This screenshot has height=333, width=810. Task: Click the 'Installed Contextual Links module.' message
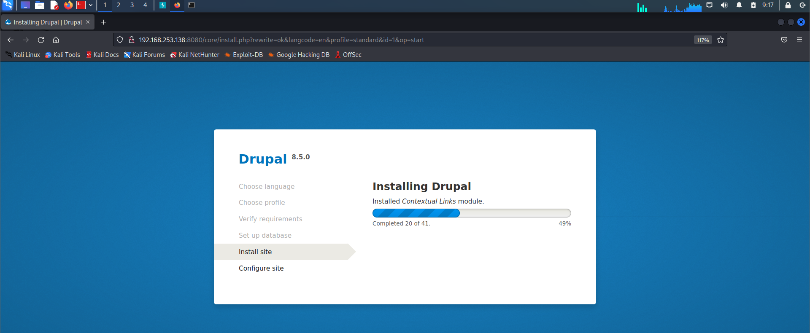[x=428, y=201]
